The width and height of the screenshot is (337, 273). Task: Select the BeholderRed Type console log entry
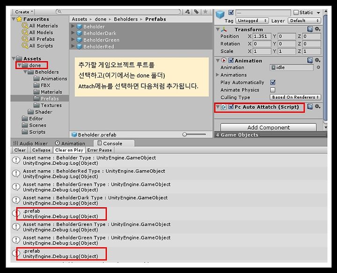pyautogui.click(x=169, y=174)
